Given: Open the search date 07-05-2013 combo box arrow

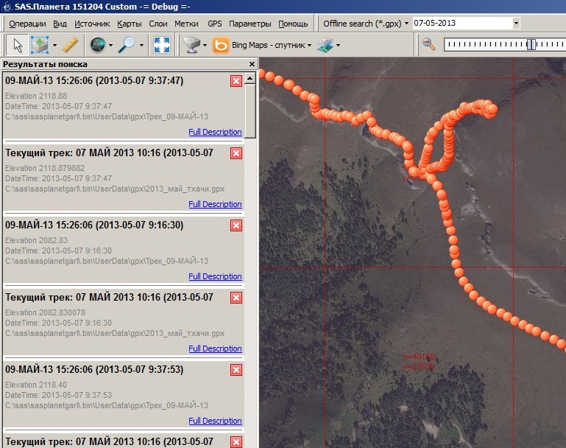Looking at the screenshot, I should point(516,24).
